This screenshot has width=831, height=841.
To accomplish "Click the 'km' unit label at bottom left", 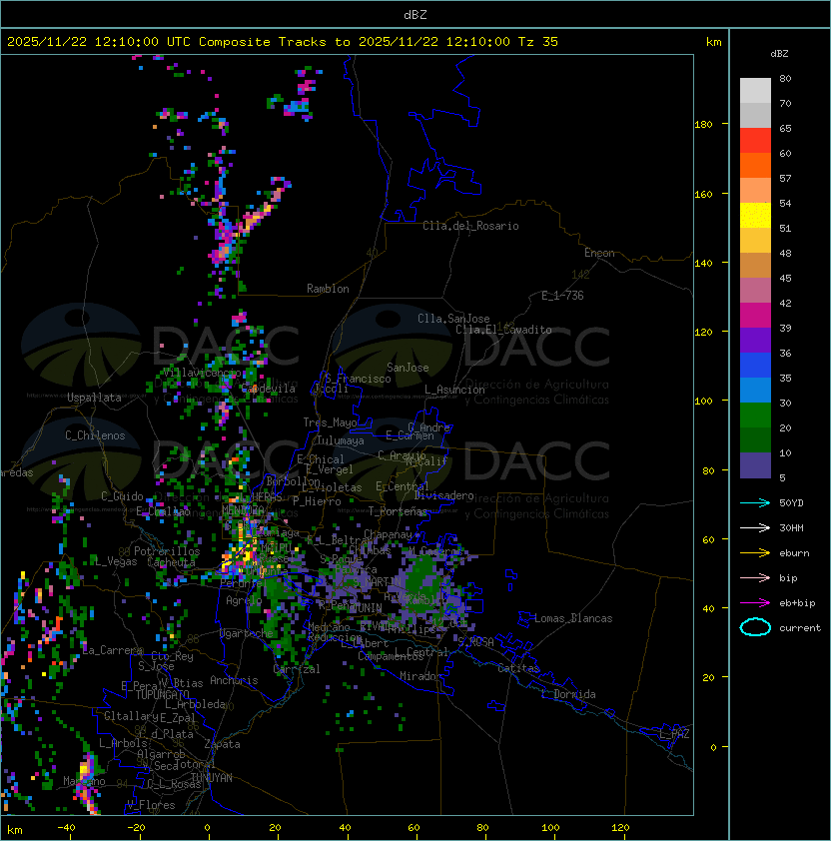I will point(15,830).
